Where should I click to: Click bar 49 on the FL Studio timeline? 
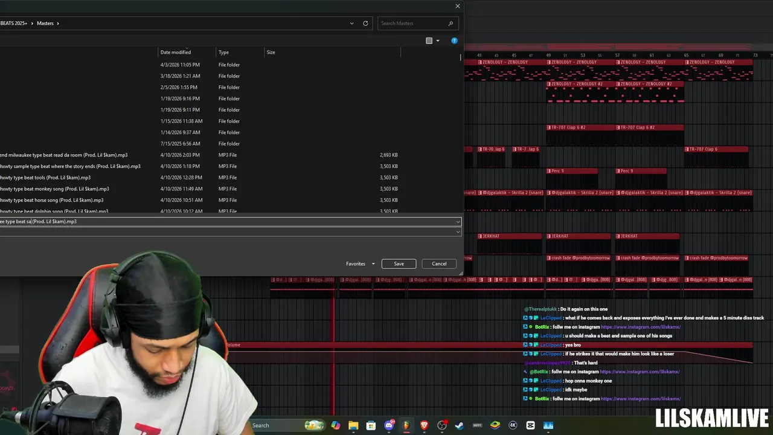pos(548,55)
